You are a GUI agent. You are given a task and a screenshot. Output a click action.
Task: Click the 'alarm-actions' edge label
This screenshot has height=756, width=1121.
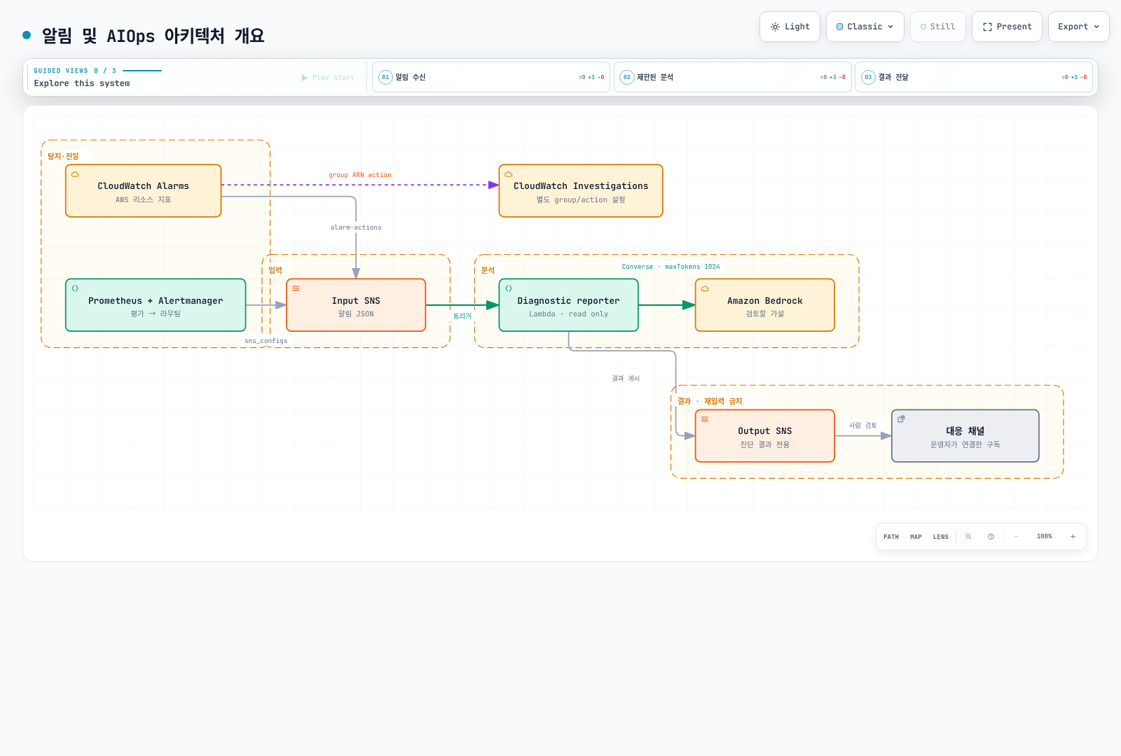click(356, 227)
